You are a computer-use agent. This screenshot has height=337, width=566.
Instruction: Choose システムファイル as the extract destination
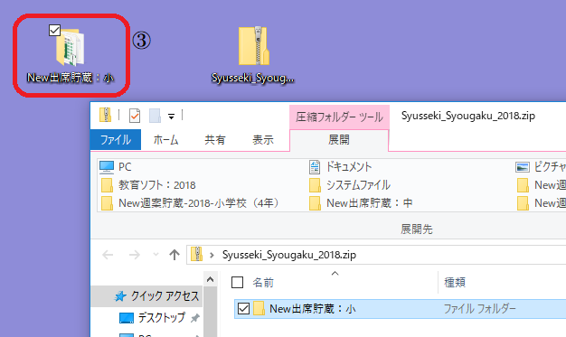[350, 185]
